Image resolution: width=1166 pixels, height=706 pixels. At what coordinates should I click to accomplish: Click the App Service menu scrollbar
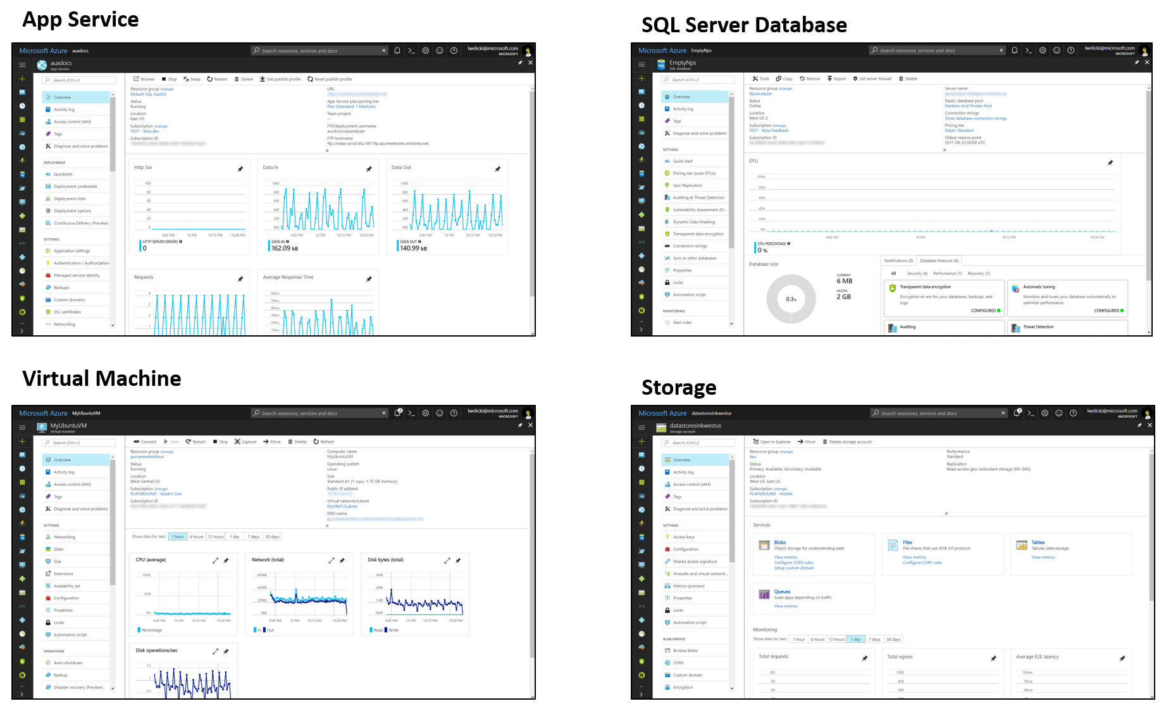[x=113, y=134]
